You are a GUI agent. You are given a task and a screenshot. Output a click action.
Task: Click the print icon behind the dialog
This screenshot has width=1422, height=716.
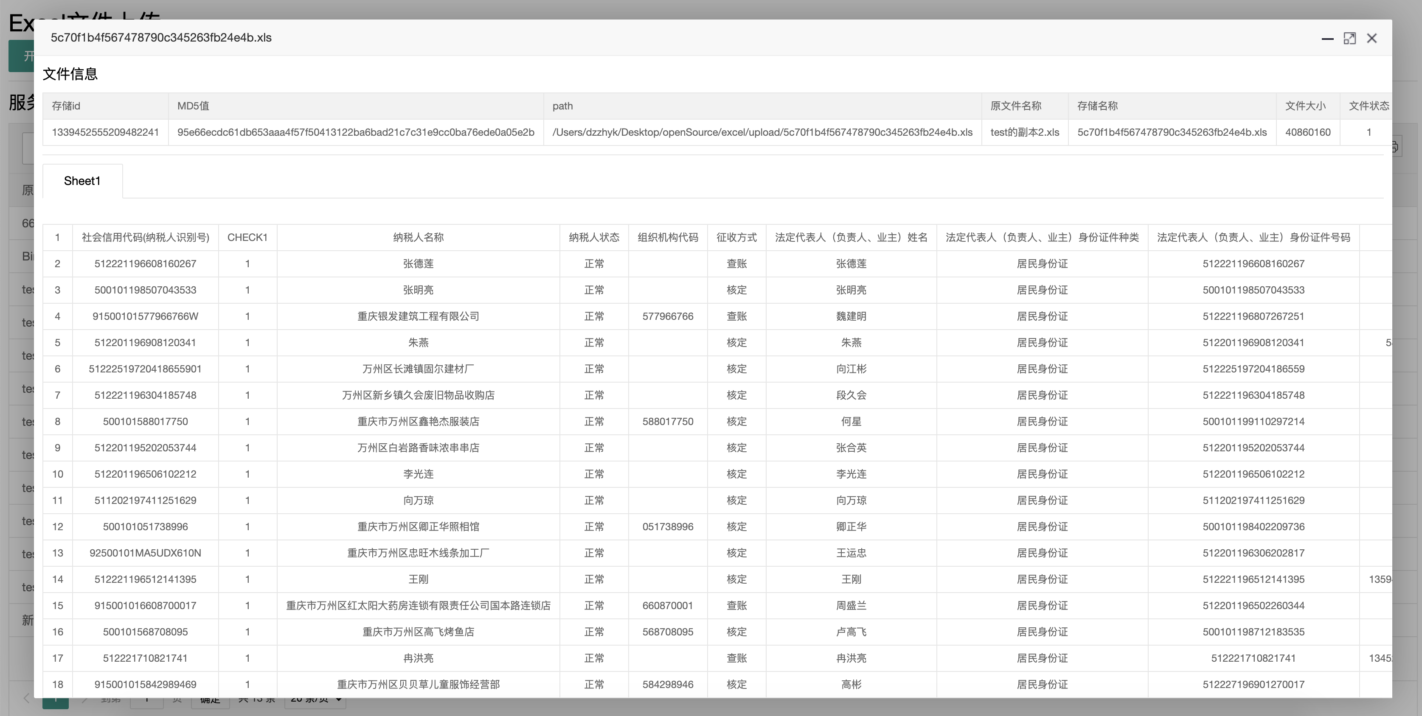pos(1396,147)
